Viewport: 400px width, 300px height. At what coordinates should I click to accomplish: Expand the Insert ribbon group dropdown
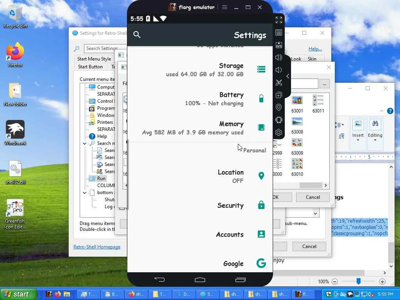358,140
